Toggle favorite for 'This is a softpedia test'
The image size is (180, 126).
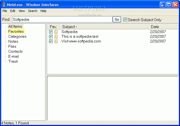[51, 36]
